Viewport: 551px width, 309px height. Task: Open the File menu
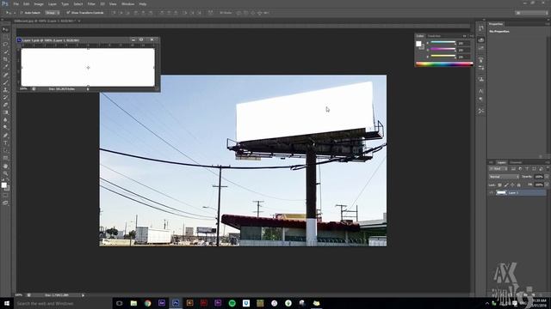click(15, 3)
